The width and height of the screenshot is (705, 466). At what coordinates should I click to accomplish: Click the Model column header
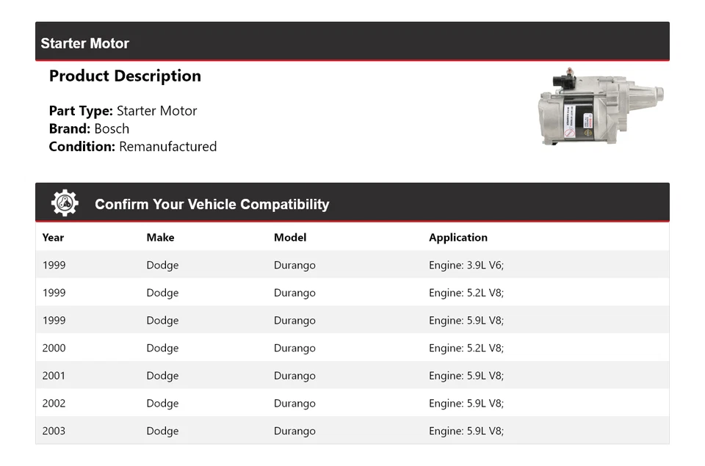pyautogui.click(x=290, y=237)
